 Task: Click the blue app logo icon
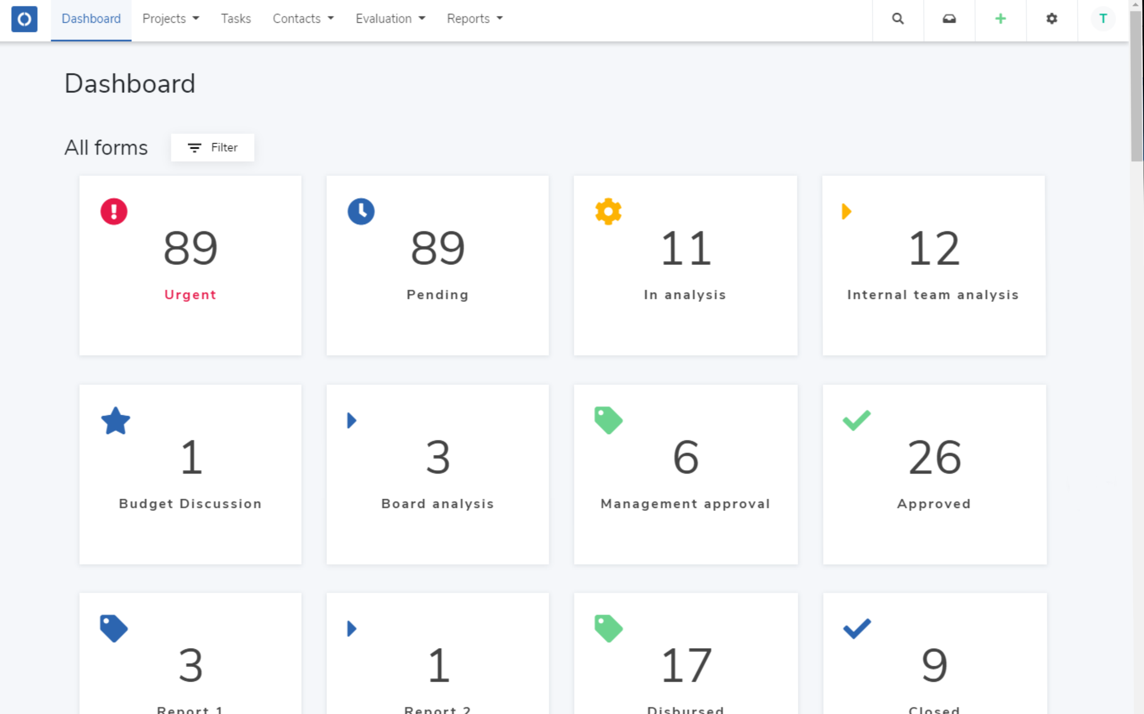tap(24, 19)
